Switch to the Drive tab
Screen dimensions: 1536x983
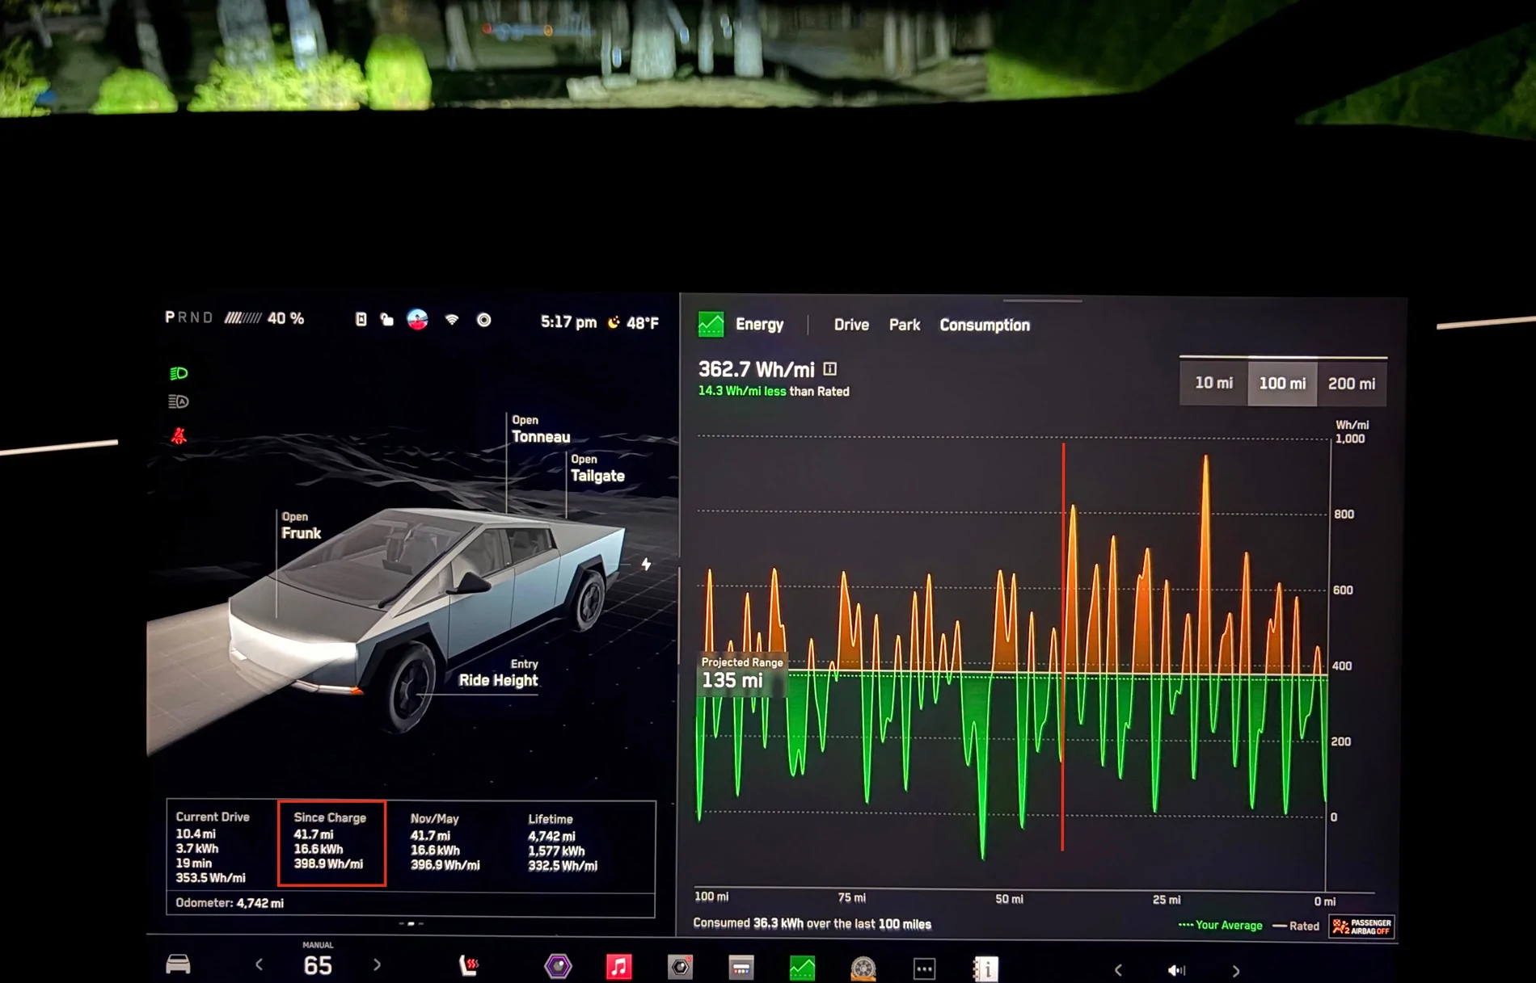tap(851, 325)
